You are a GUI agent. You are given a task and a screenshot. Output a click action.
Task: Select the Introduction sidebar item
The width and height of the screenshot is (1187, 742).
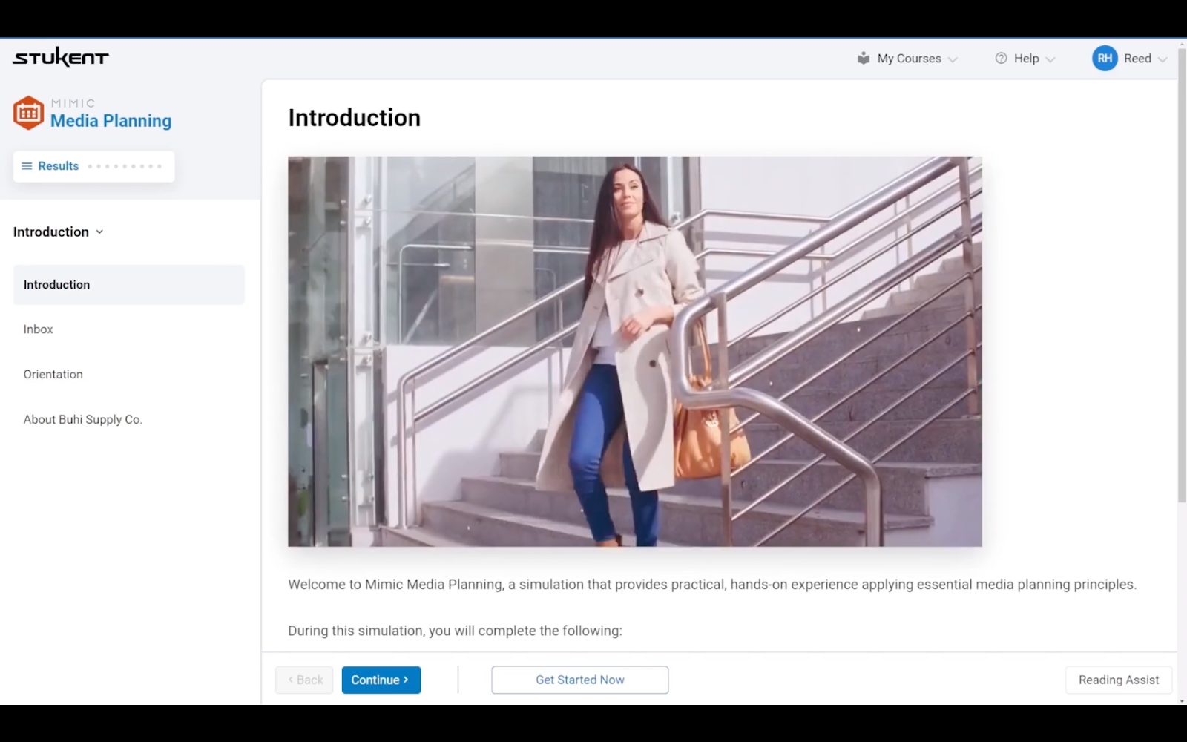click(x=128, y=285)
